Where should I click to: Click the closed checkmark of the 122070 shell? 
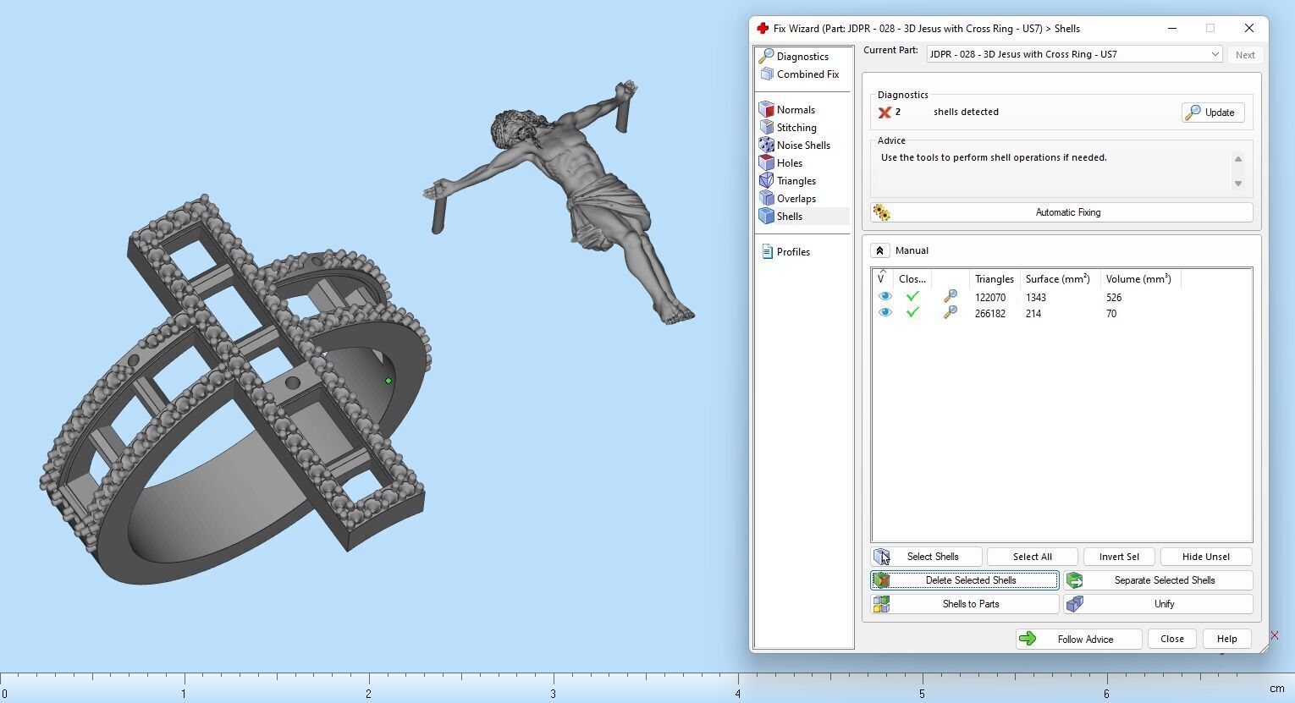tap(912, 297)
